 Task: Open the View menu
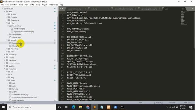click(x=27, y=5)
